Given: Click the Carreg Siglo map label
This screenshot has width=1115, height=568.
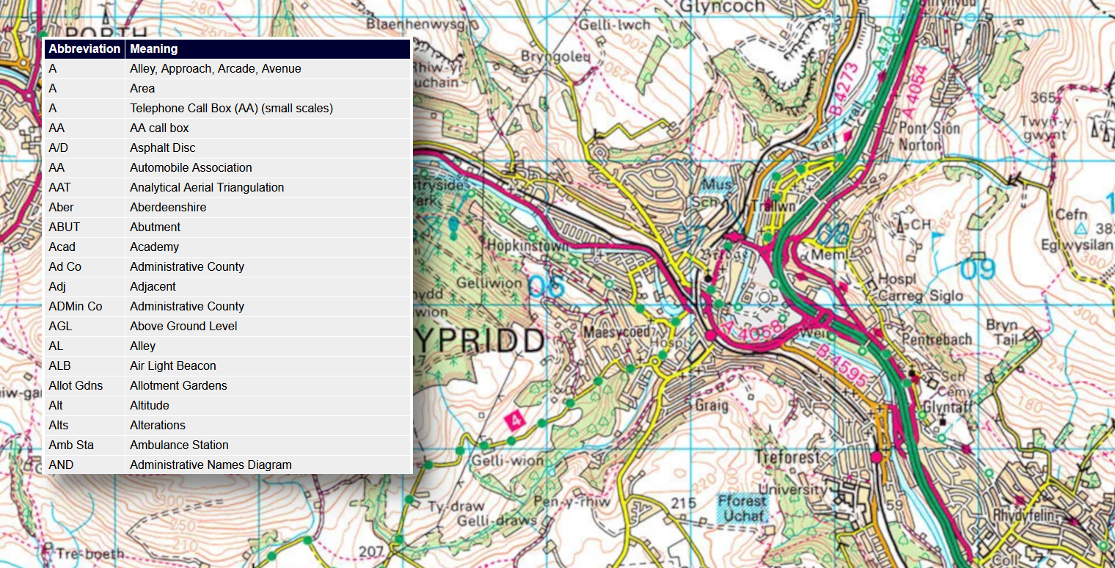Looking at the screenshot, I should tap(923, 296).
